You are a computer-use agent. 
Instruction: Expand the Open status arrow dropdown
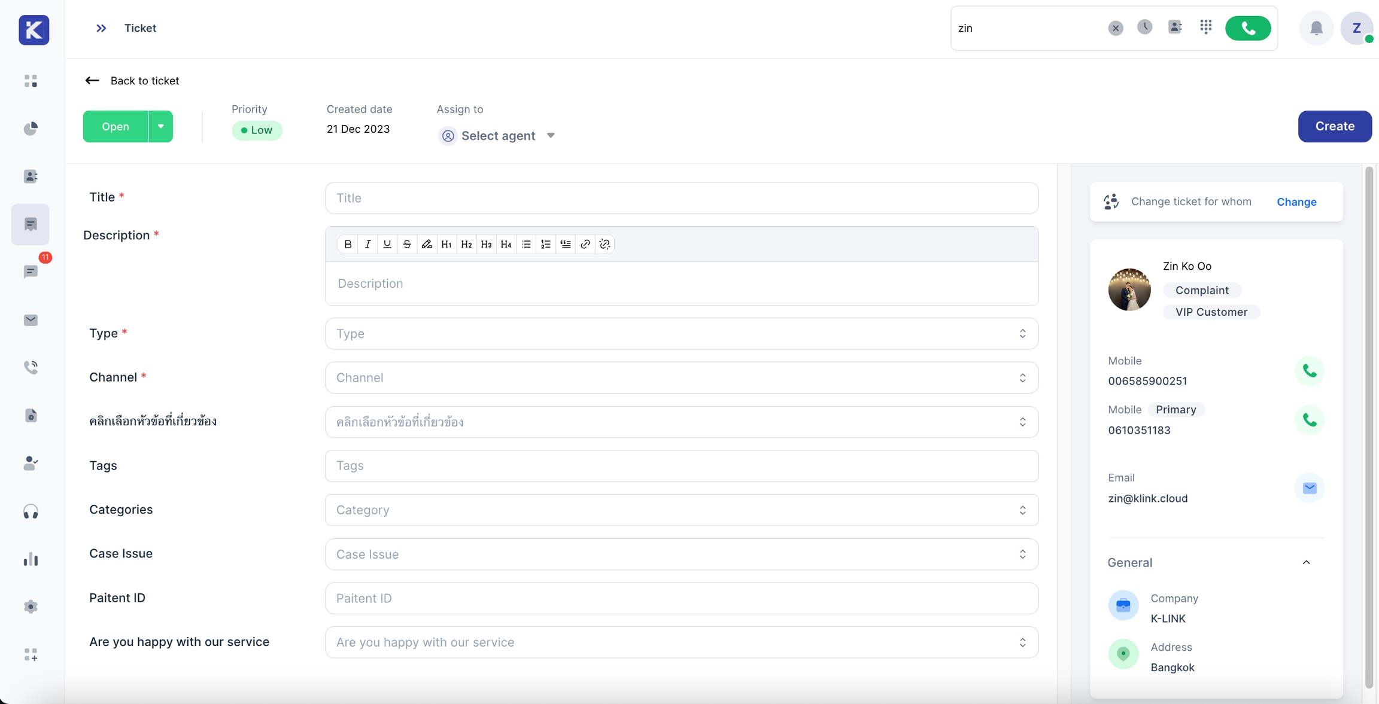[x=160, y=126]
